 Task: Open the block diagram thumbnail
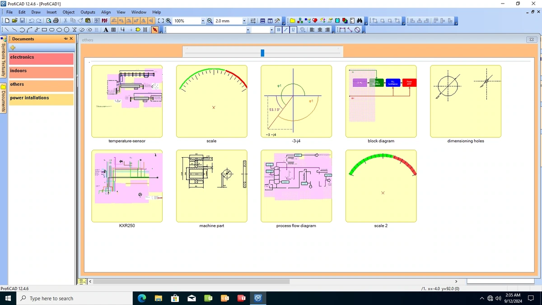[x=381, y=101]
